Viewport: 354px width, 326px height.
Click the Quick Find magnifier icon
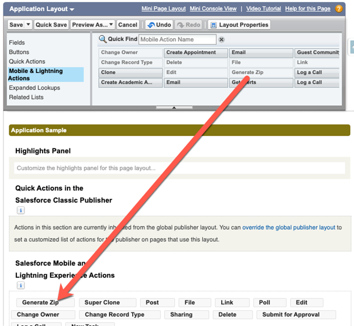click(x=103, y=39)
